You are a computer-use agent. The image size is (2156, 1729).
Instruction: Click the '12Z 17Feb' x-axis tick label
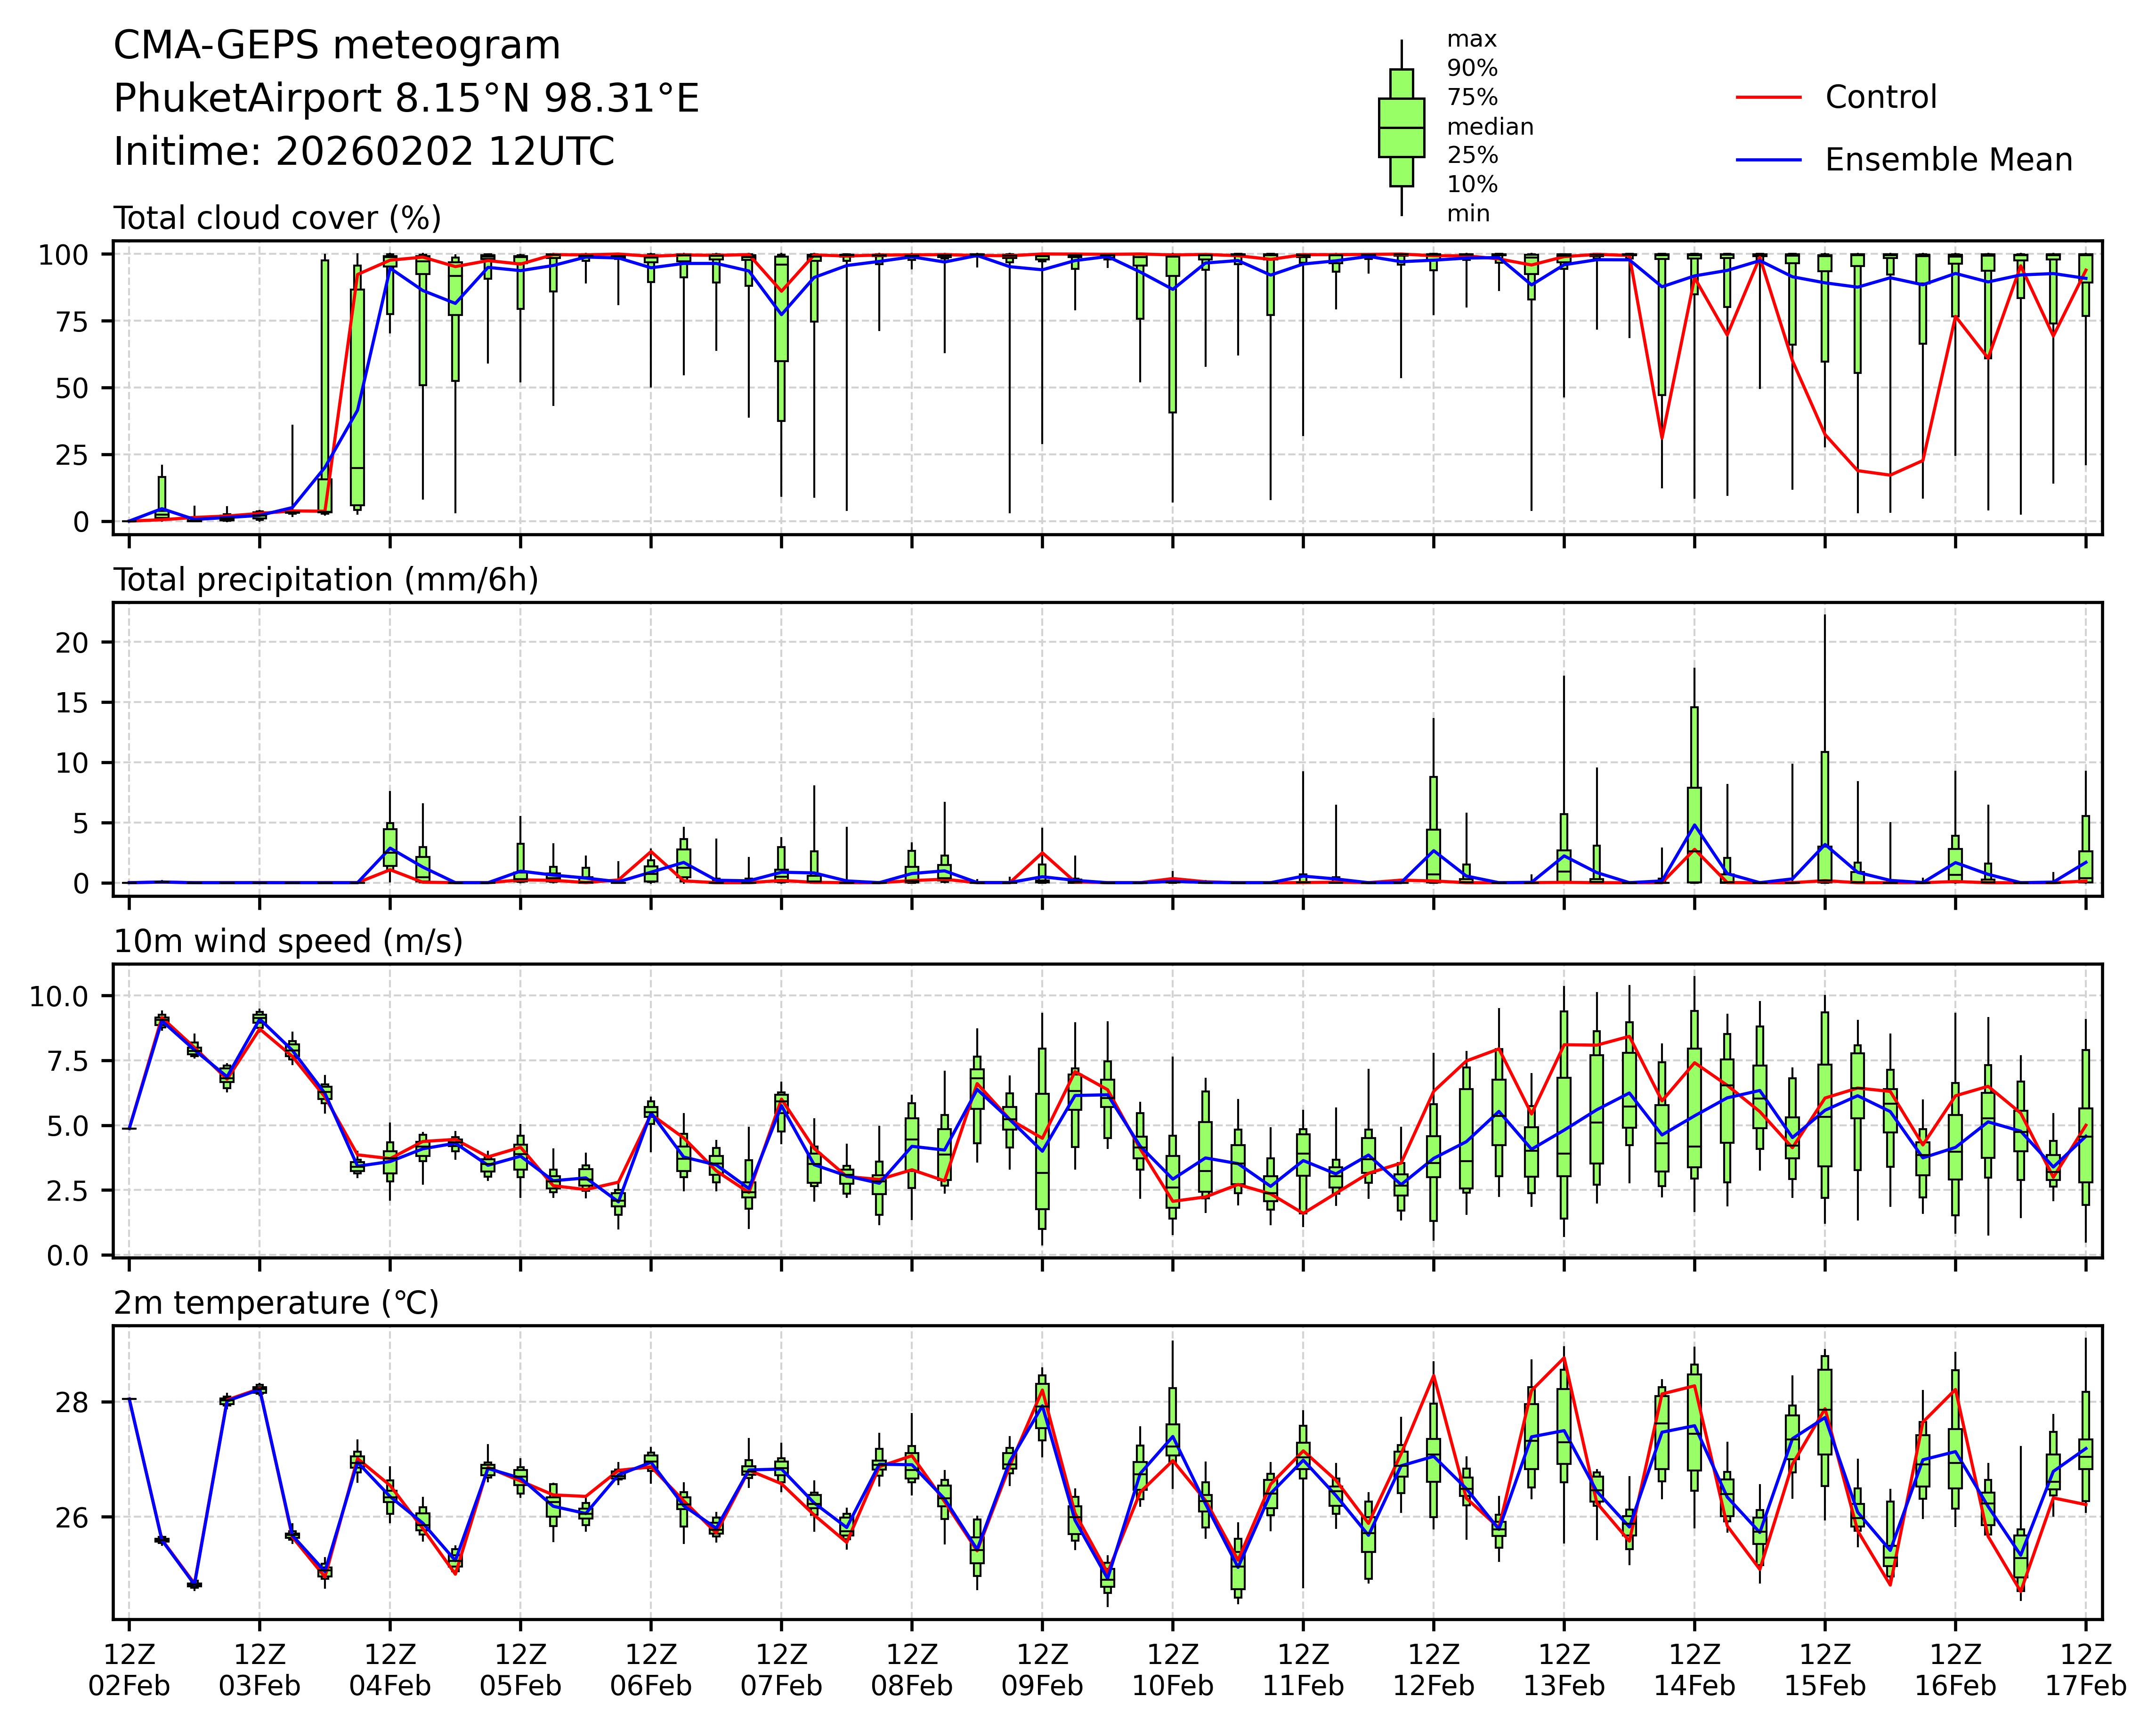(2085, 1670)
